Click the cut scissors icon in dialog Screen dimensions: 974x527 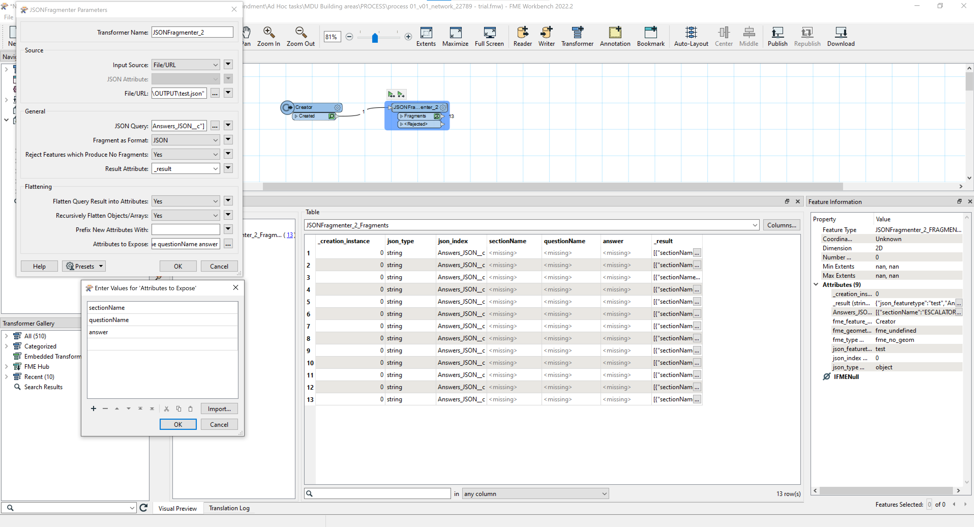(x=166, y=408)
